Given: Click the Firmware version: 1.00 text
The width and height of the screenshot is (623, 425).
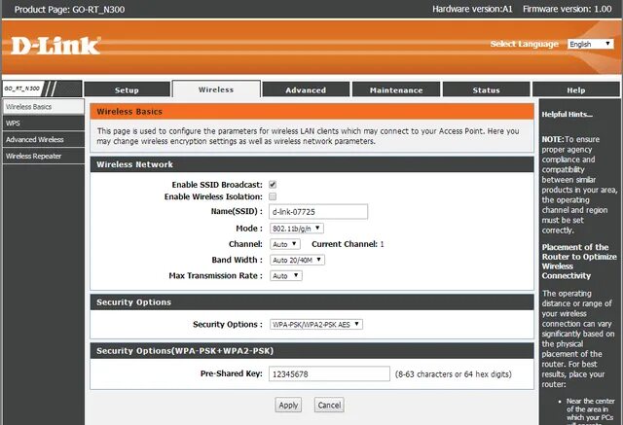Looking at the screenshot, I should [x=568, y=9].
